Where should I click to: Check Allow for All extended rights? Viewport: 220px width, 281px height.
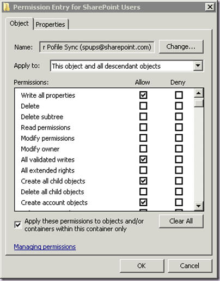click(143, 170)
